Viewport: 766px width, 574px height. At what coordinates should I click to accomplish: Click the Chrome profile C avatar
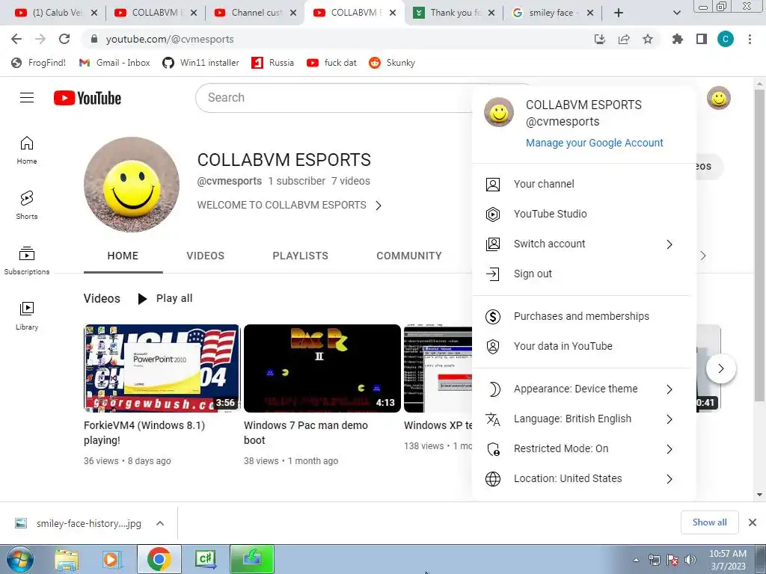726,39
